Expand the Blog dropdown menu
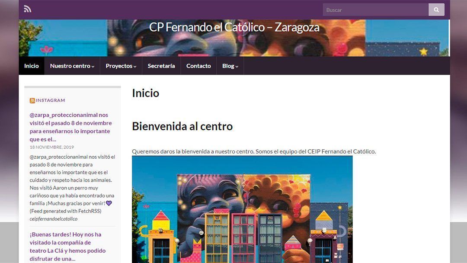This screenshot has height=263, width=467. (x=230, y=66)
